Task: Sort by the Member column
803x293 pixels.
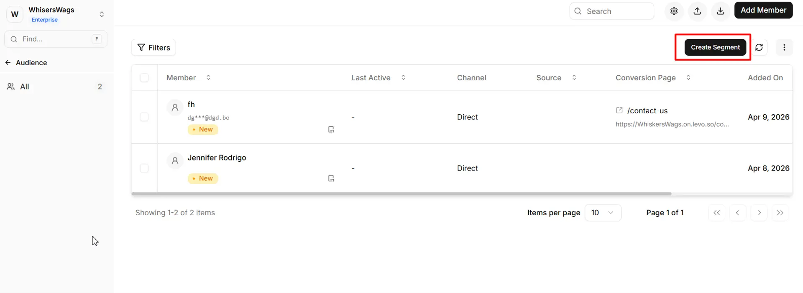Action: coord(208,78)
